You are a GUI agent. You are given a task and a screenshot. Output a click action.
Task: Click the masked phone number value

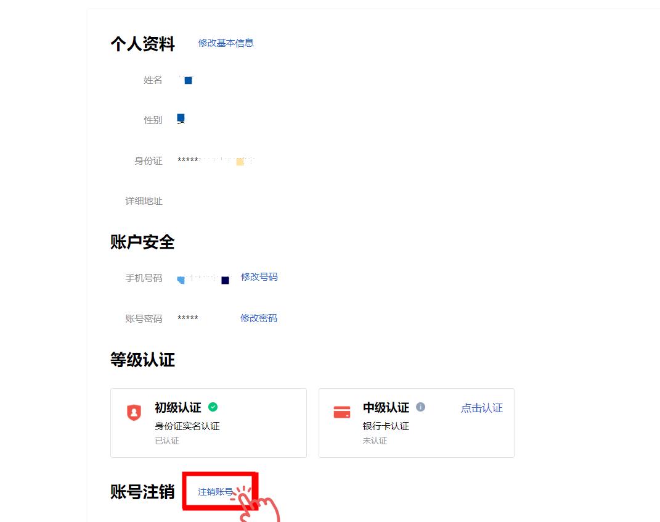pyautogui.click(x=204, y=279)
